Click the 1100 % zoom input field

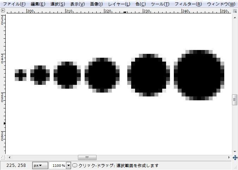coord(58,165)
